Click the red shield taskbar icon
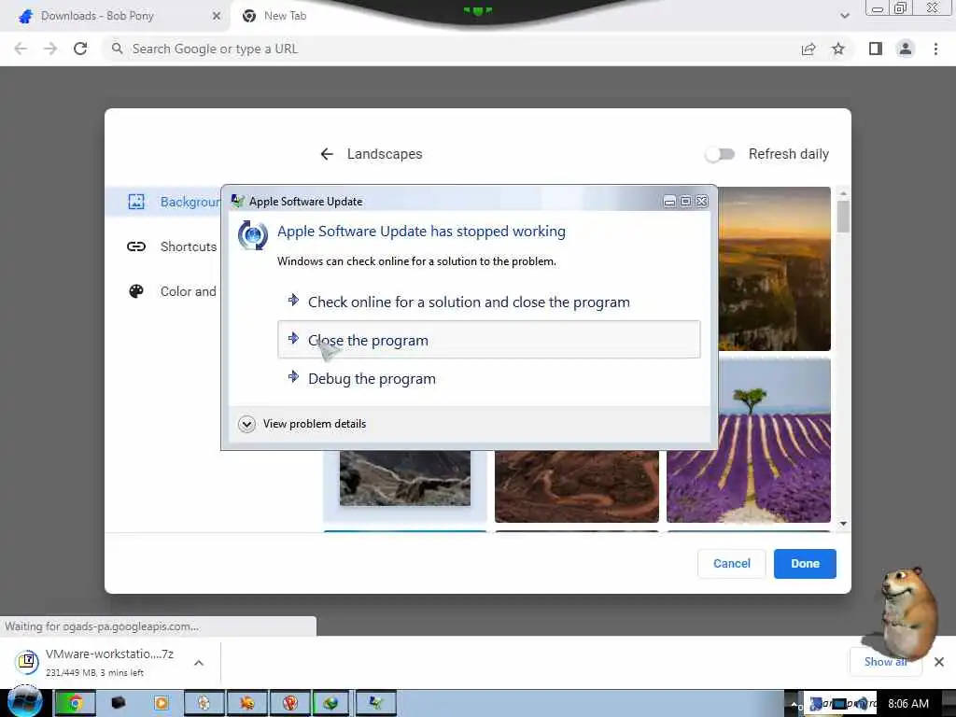Image resolution: width=956 pixels, height=717 pixels. tap(290, 704)
